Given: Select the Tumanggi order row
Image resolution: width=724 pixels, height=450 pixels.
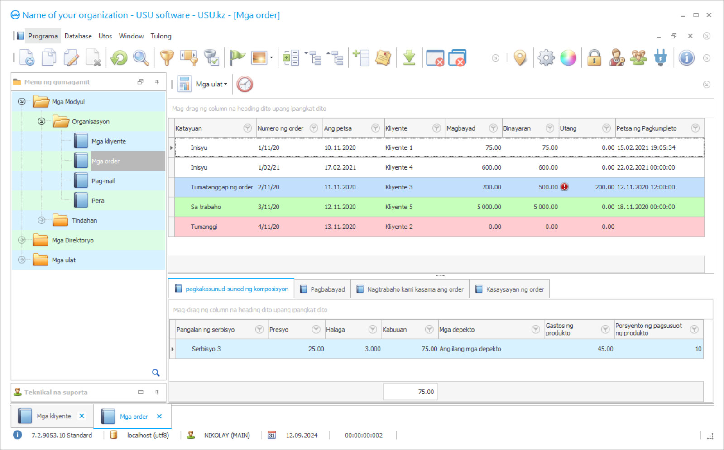Looking at the screenshot, I should pyautogui.click(x=439, y=227).
